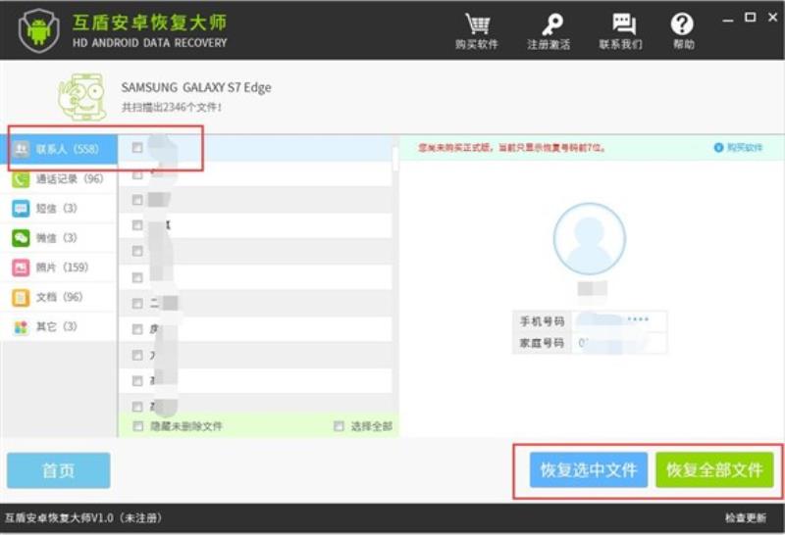The width and height of the screenshot is (785, 535).
Task: Tick the checkbox of contact starting with 二
Action: [137, 304]
